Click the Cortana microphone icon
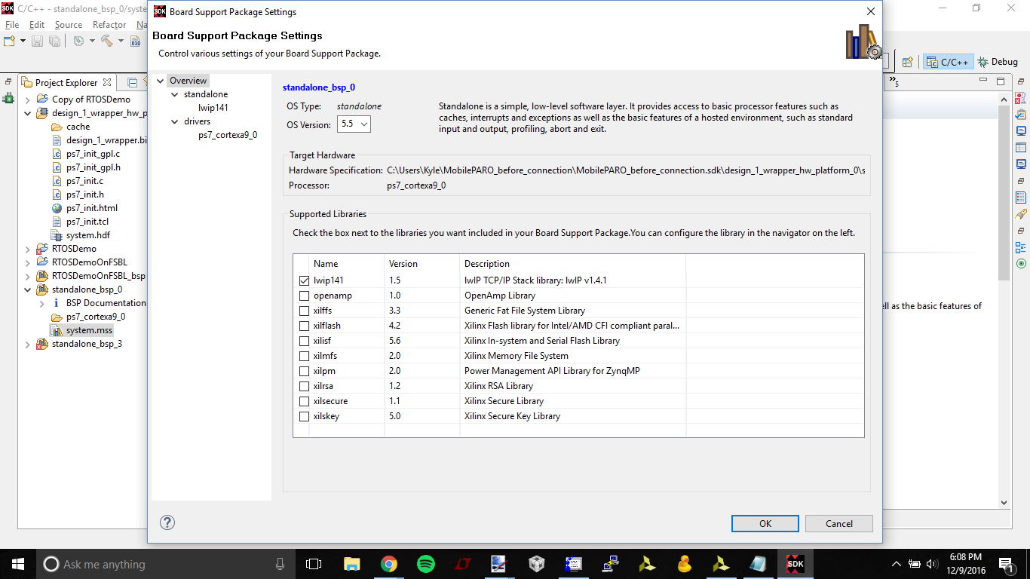 [x=280, y=564]
